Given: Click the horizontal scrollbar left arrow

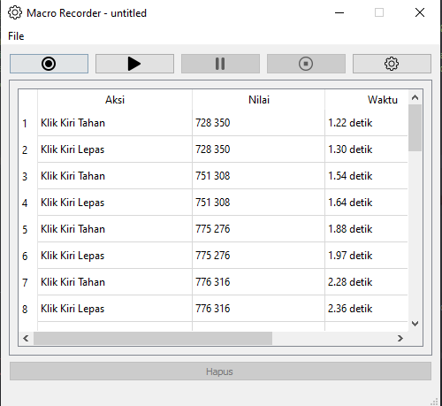Looking at the screenshot, I should tap(26, 338).
